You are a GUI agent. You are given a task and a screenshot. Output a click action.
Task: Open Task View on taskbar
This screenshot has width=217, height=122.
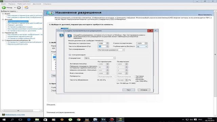[20, 120]
